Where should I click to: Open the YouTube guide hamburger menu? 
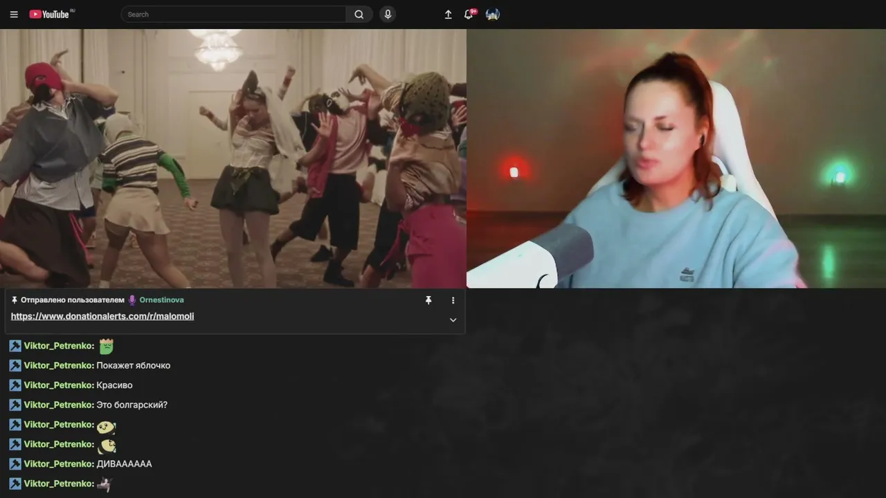coord(14,15)
